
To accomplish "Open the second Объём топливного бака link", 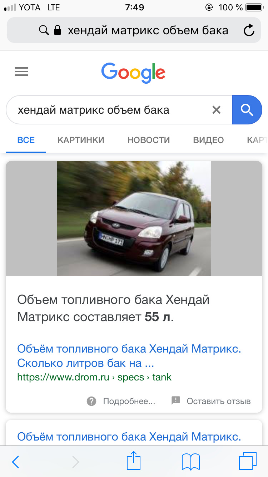I will (129, 436).
